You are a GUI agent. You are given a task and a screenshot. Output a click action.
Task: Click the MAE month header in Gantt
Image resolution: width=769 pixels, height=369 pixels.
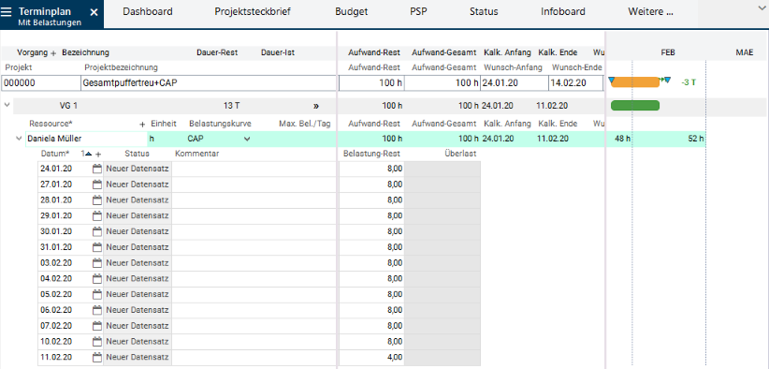pyautogui.click(x=745, y=52)
